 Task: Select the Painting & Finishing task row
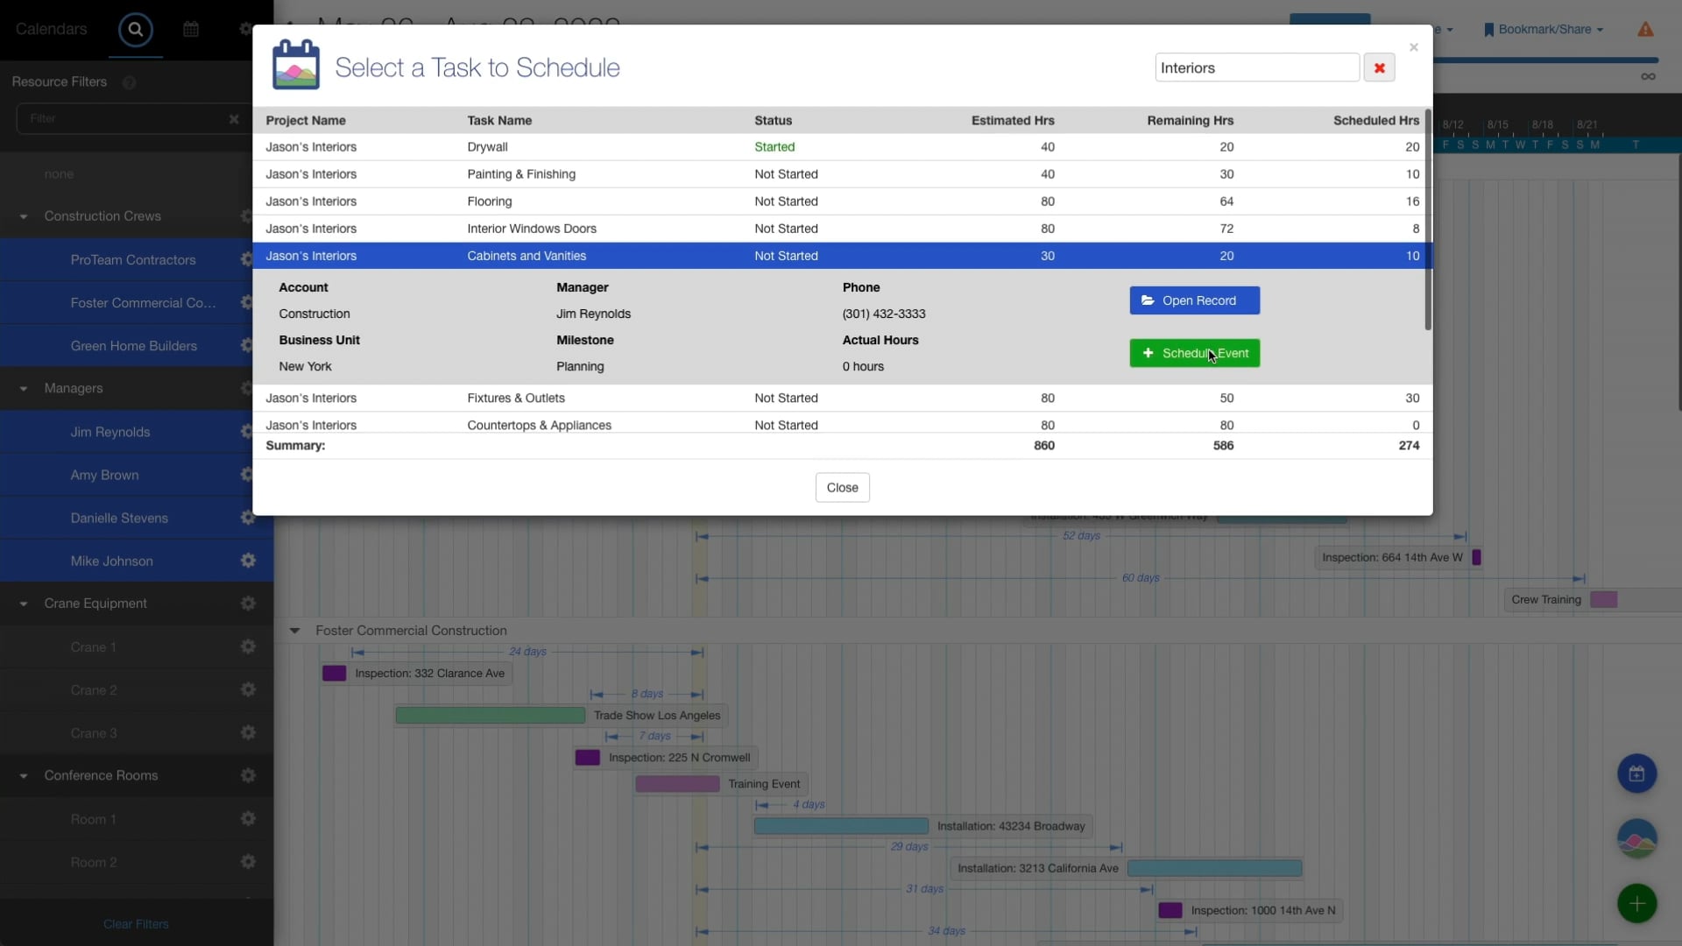click(838, 174)
